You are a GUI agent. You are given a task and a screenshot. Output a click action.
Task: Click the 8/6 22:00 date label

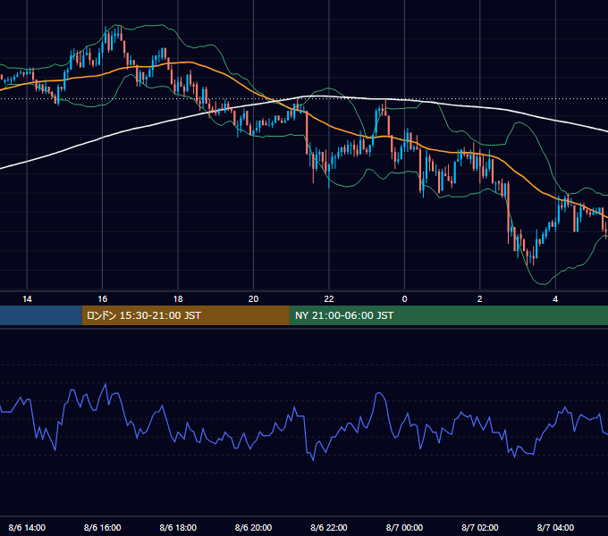click(x=329, y=527)
